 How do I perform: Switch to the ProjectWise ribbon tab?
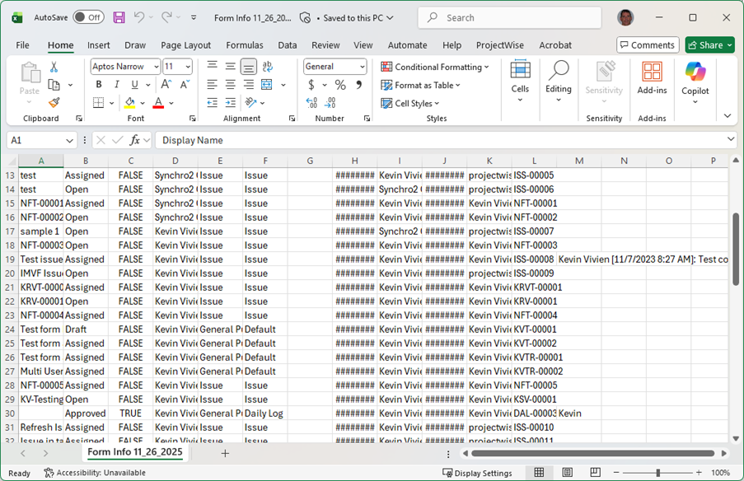tap(499, 45)
